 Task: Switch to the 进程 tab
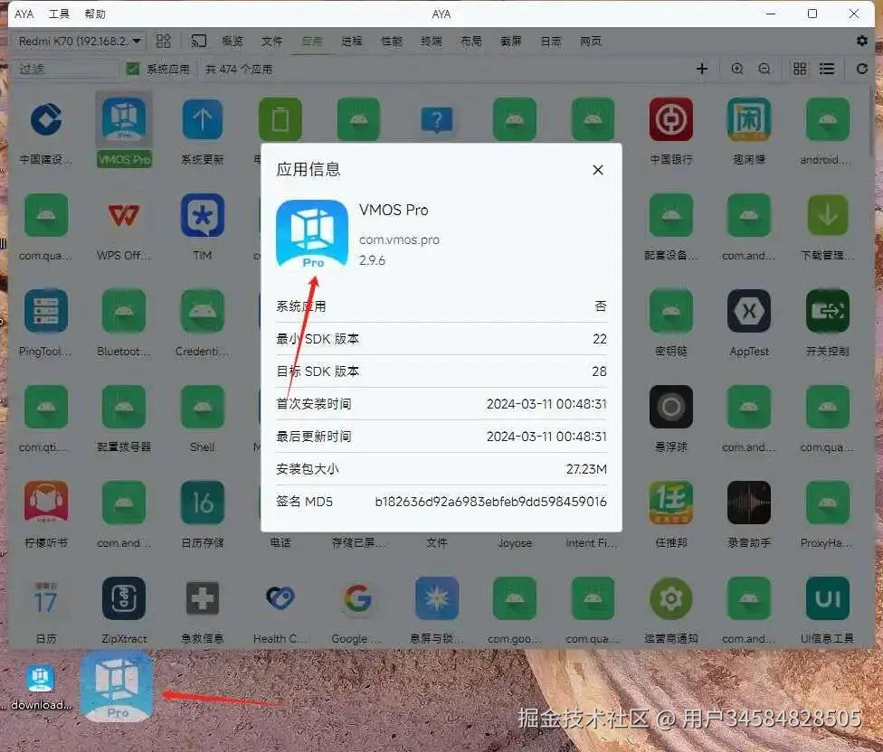pyautogui.click(x=351, y=41)
